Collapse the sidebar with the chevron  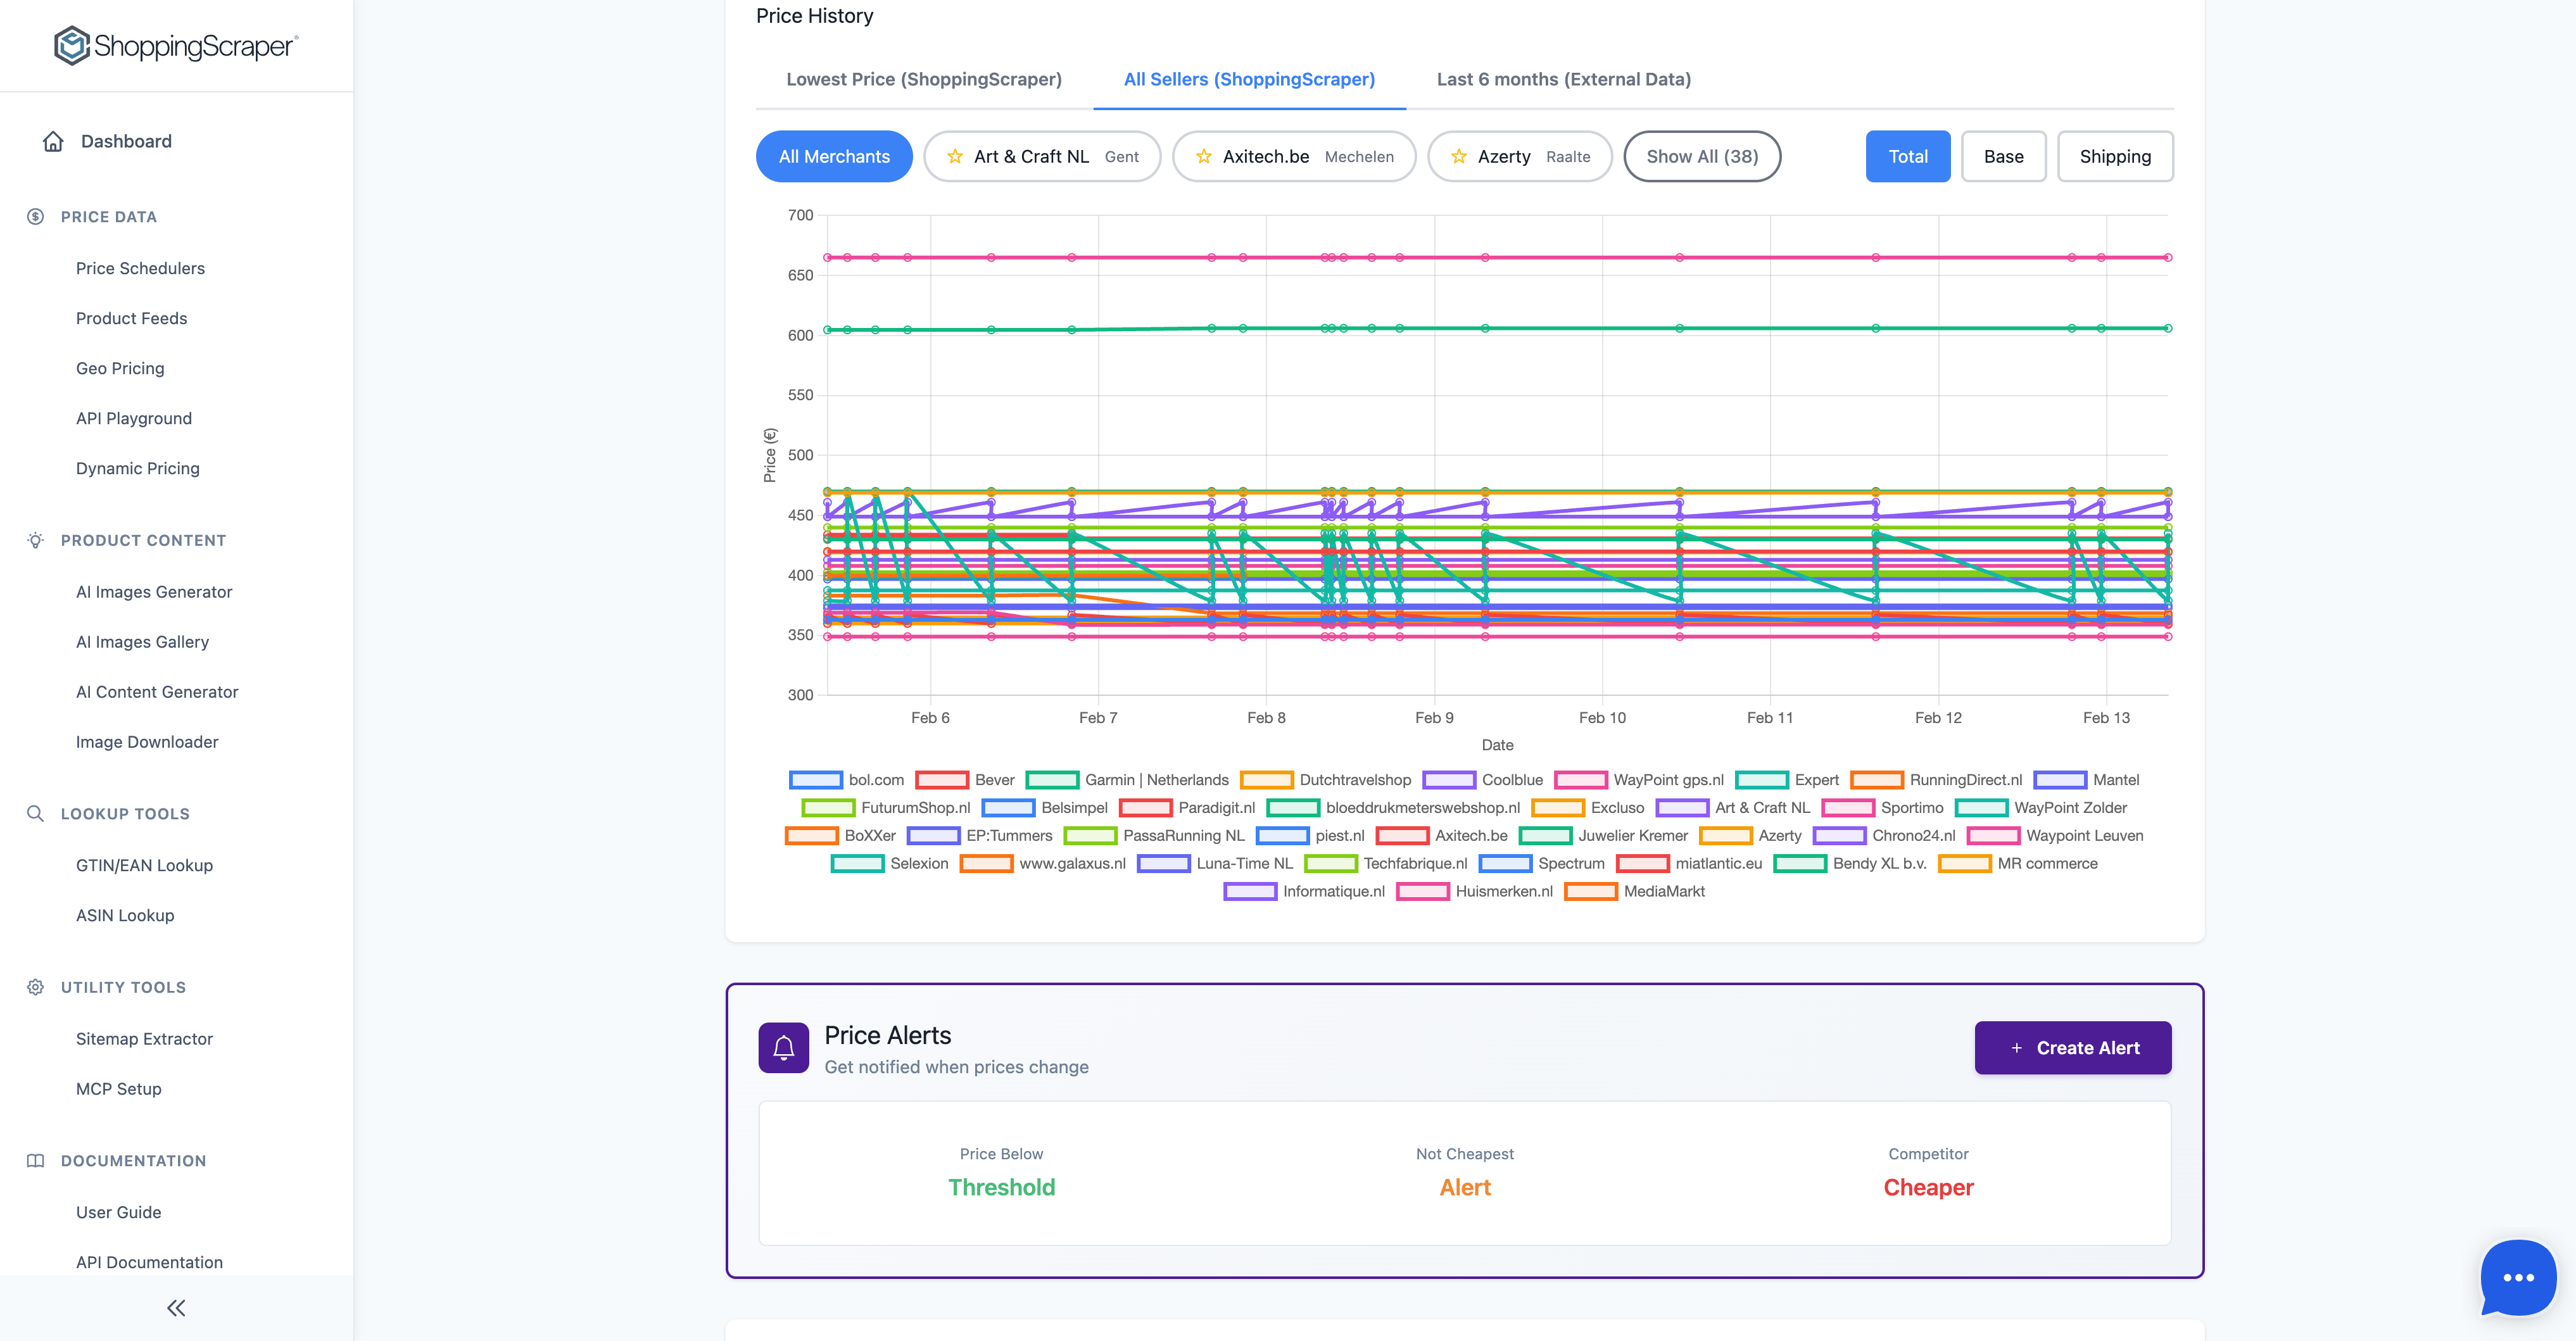(x=176, y=1307)
